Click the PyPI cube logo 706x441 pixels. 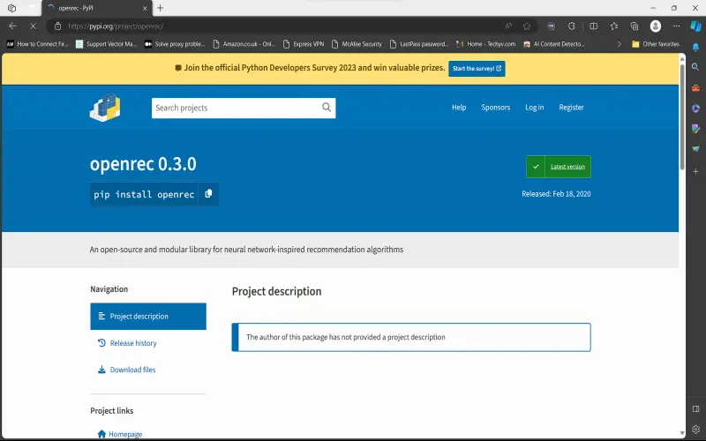pyautogui.click(x=105, y=108)
